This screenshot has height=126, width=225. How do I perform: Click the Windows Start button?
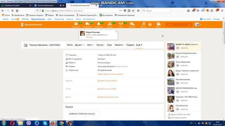4,123
